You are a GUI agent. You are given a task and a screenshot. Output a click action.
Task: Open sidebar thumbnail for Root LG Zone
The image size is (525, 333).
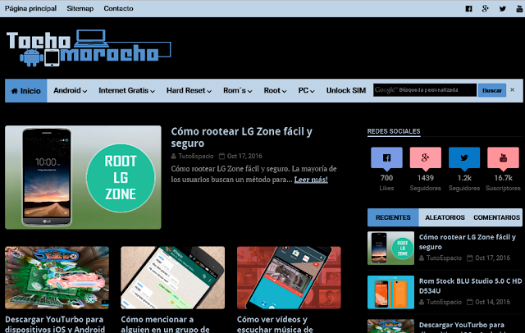(390, 248)
